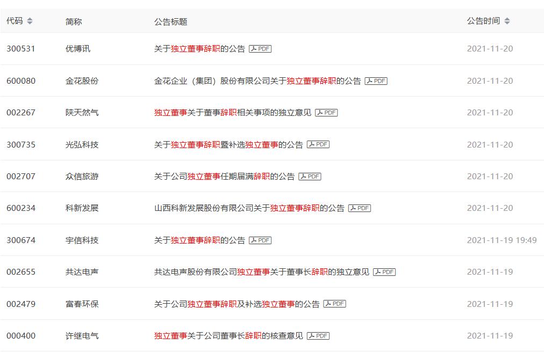Click the 简称 column header

tap(72, 22)
